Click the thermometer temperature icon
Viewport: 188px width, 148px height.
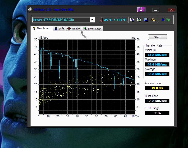[x=102, y=20]
